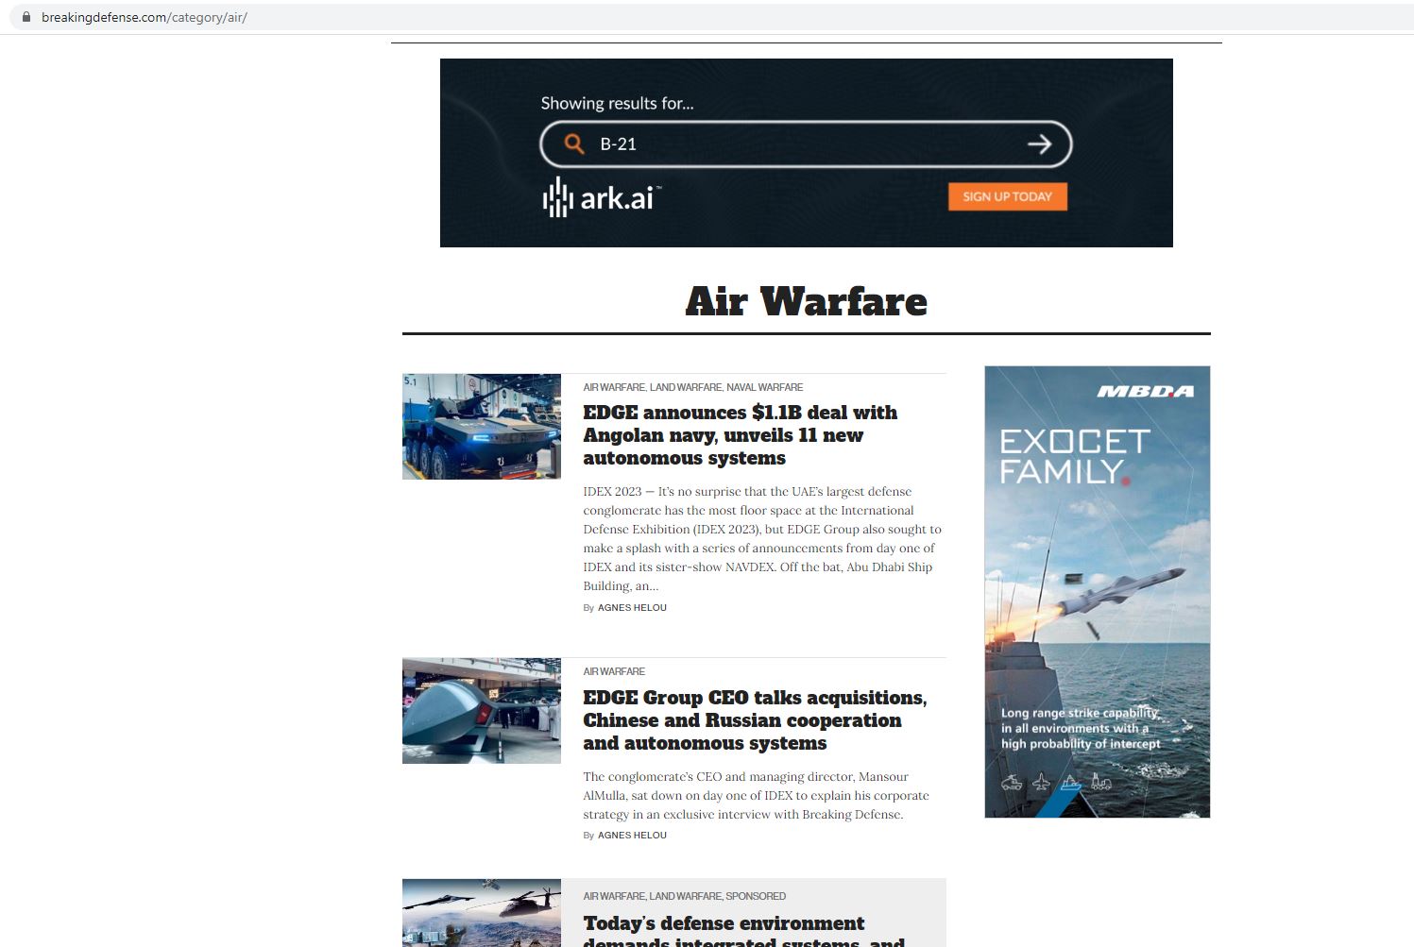Screen dimensions: 1414x947
Task: Click the armored vehicle article thumbnail
Action: click(x=481, y=427)
